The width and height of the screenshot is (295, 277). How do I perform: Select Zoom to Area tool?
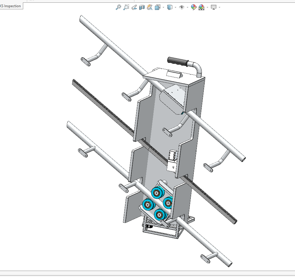[126, 7]
